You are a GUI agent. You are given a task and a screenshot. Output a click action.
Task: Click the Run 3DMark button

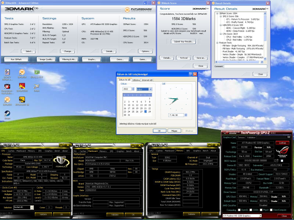pyautogui.click(x=15, y=59)
